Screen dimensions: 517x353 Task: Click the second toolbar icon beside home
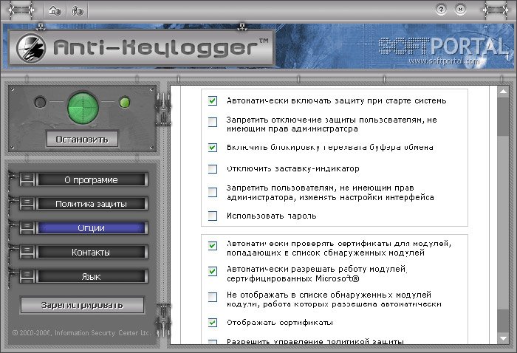[78, 11]
